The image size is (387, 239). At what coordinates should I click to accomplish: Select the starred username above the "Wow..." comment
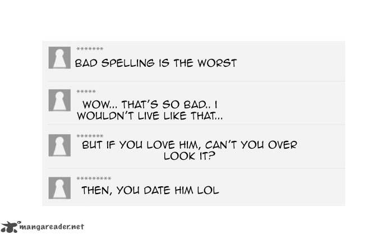click(86, 92)
